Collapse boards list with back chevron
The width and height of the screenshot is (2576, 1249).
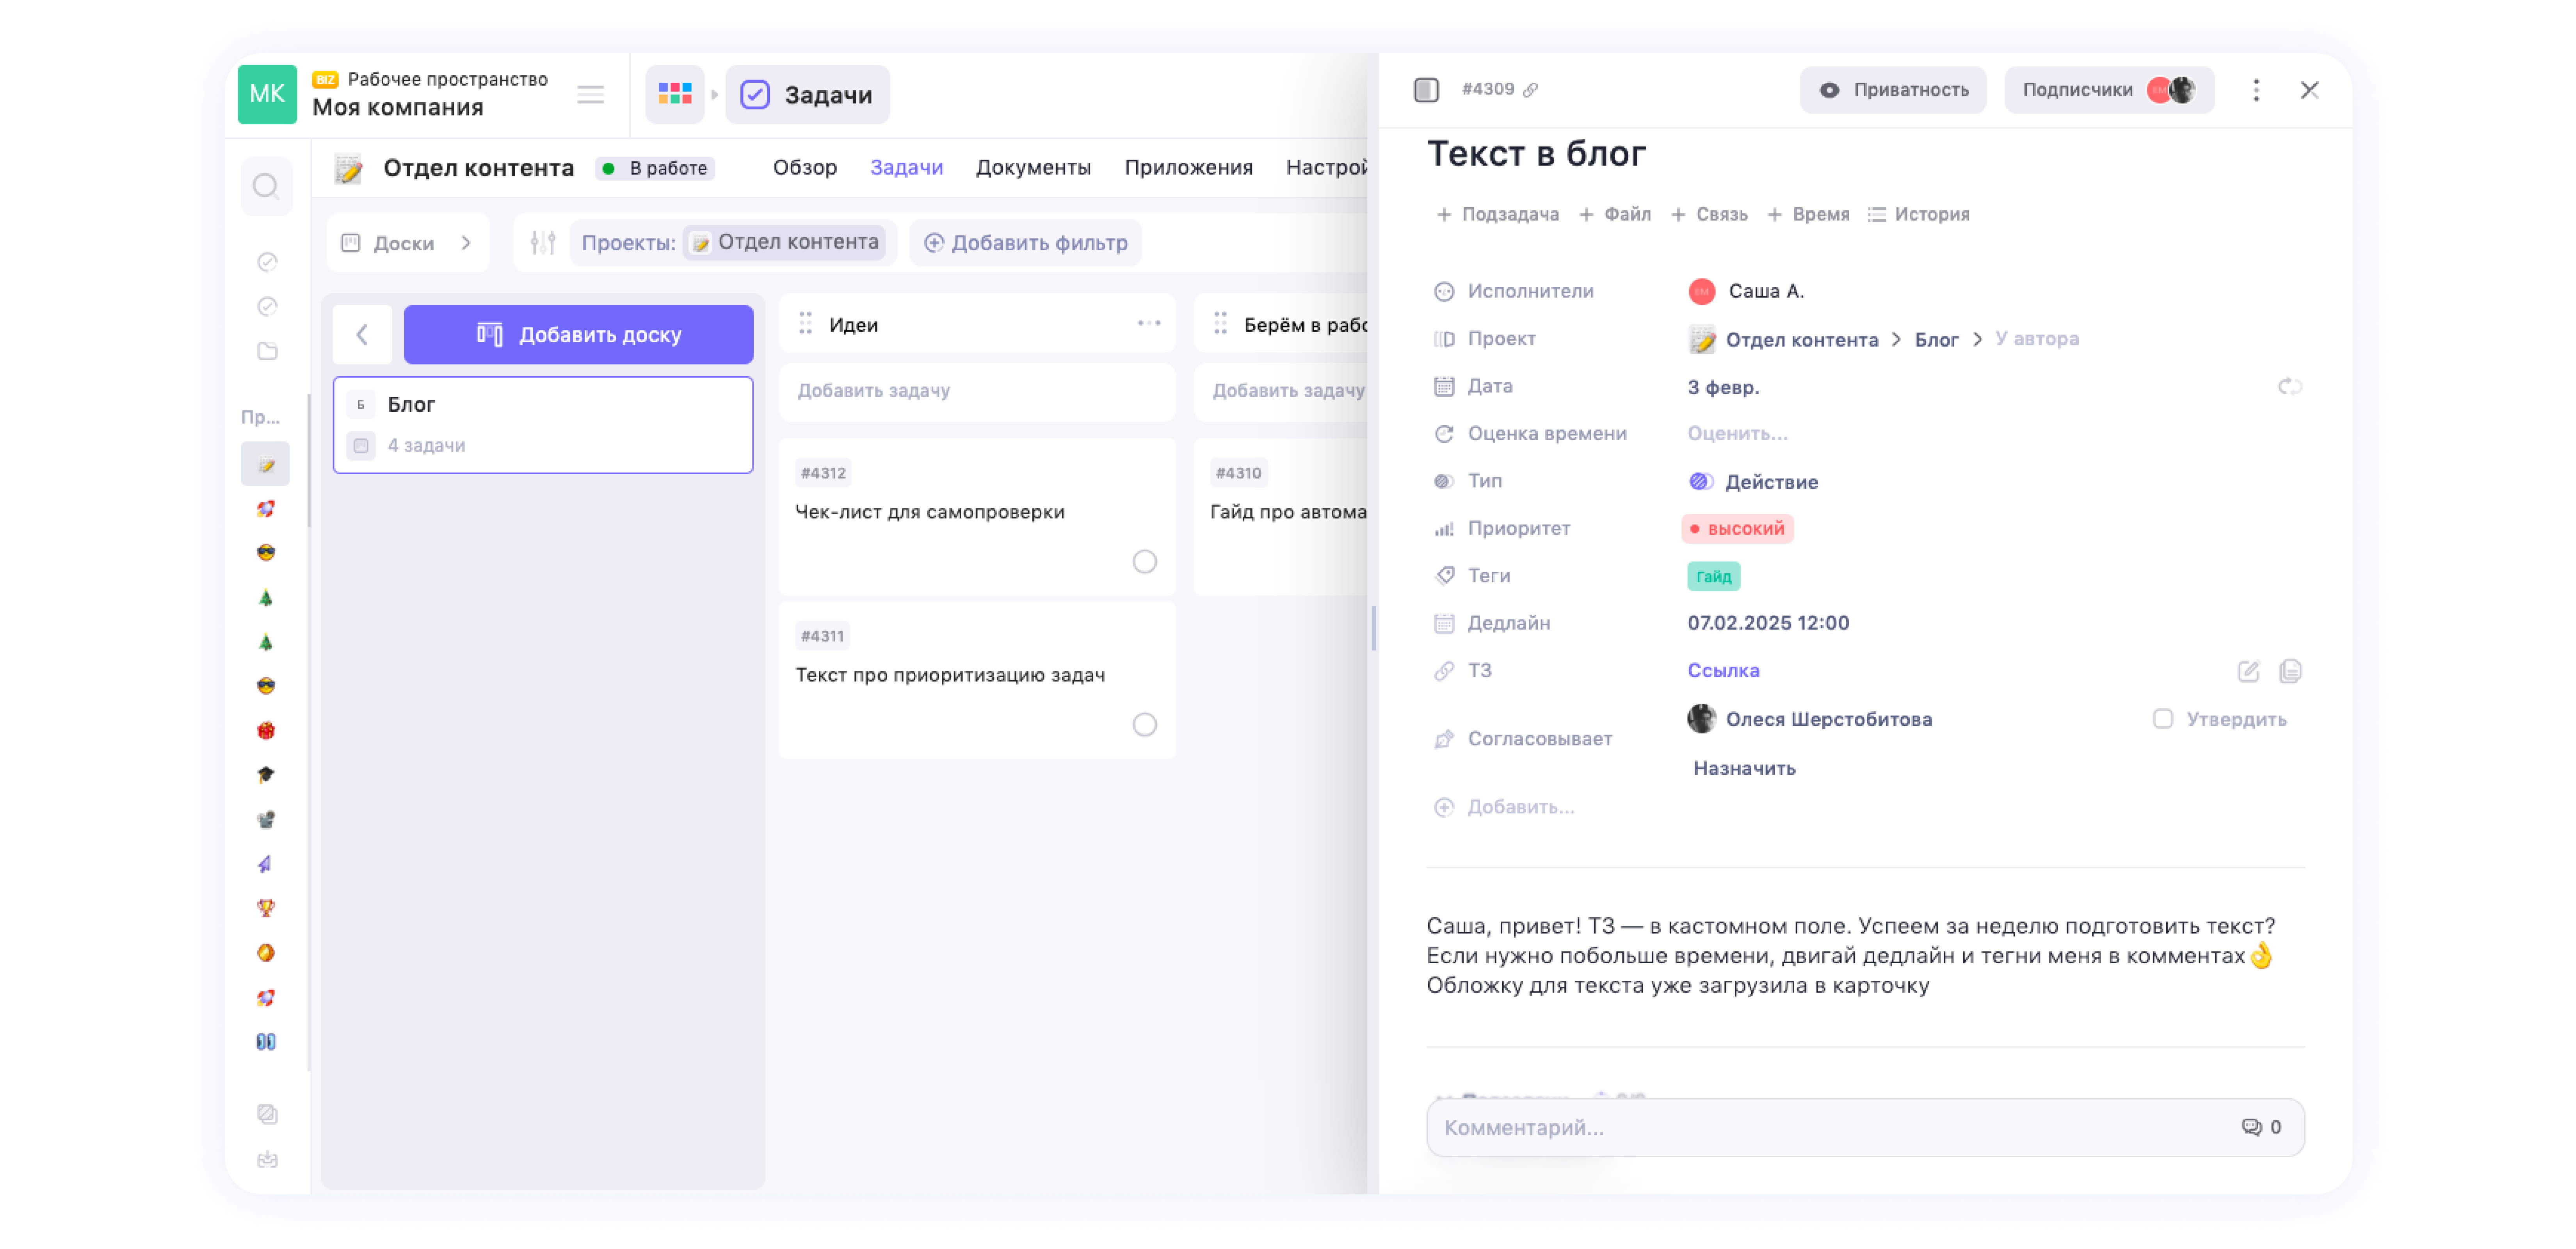tap(362, 334)
